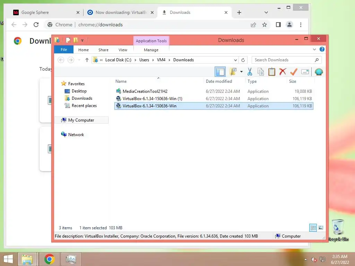The height and width of the screenshot is (266, 355).
Task: Click the Chrome bookmark star icon
Action: pyautogui.click(x=265, y=25)
